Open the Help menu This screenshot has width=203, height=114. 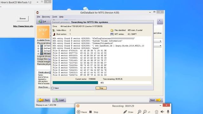[61, 17]
